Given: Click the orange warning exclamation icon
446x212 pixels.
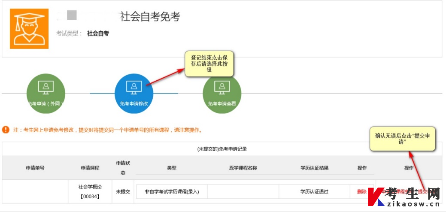Looking at the screenshot, I should (6, 130).
